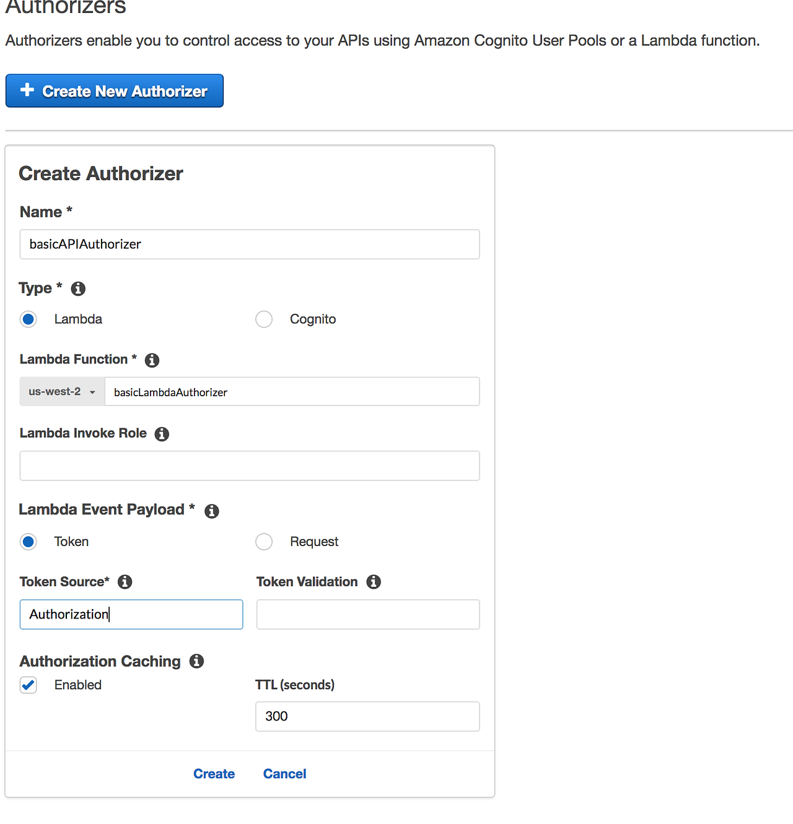The width and height of the screenshot is (793, 824).
Task: Cancel creating the authorizer
Action: (284, 773)
